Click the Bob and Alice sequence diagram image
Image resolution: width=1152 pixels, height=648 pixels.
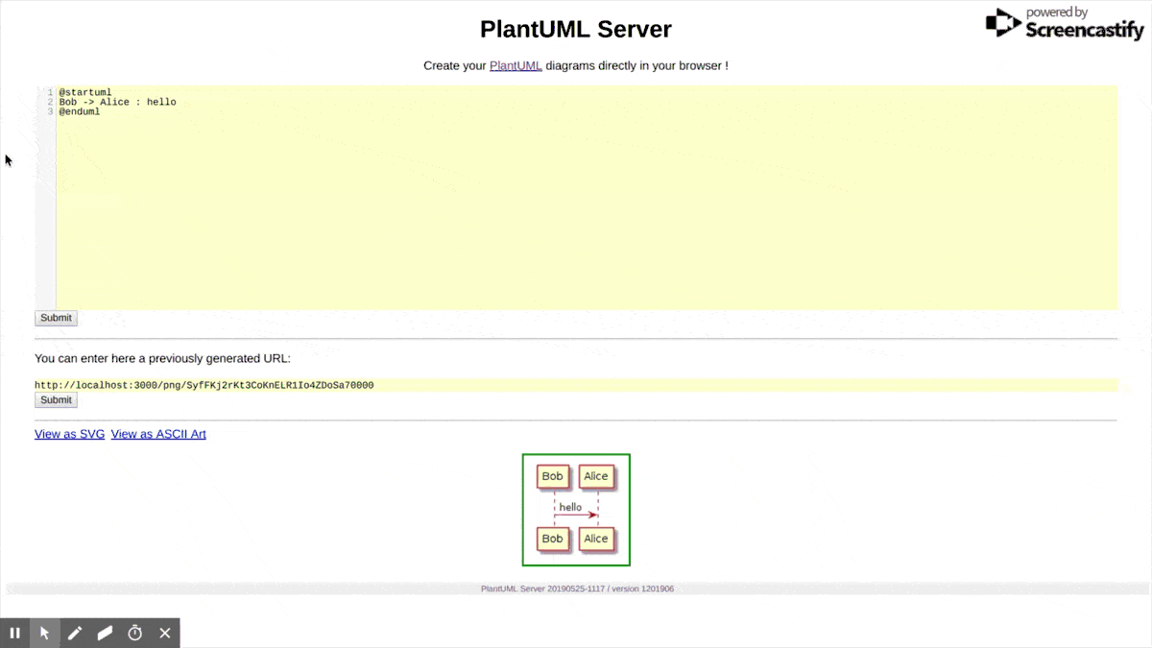pyautogui.click(x=576, y=510)
